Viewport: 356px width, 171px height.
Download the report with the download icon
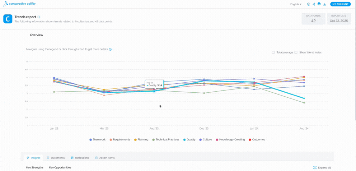coord(324,4)
